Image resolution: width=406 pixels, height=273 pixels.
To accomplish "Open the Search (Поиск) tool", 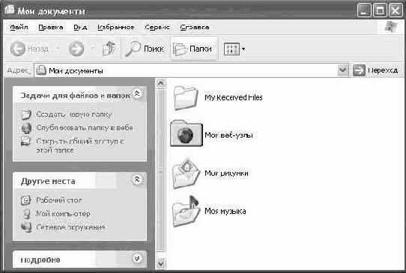I will (x=145, y=49).
